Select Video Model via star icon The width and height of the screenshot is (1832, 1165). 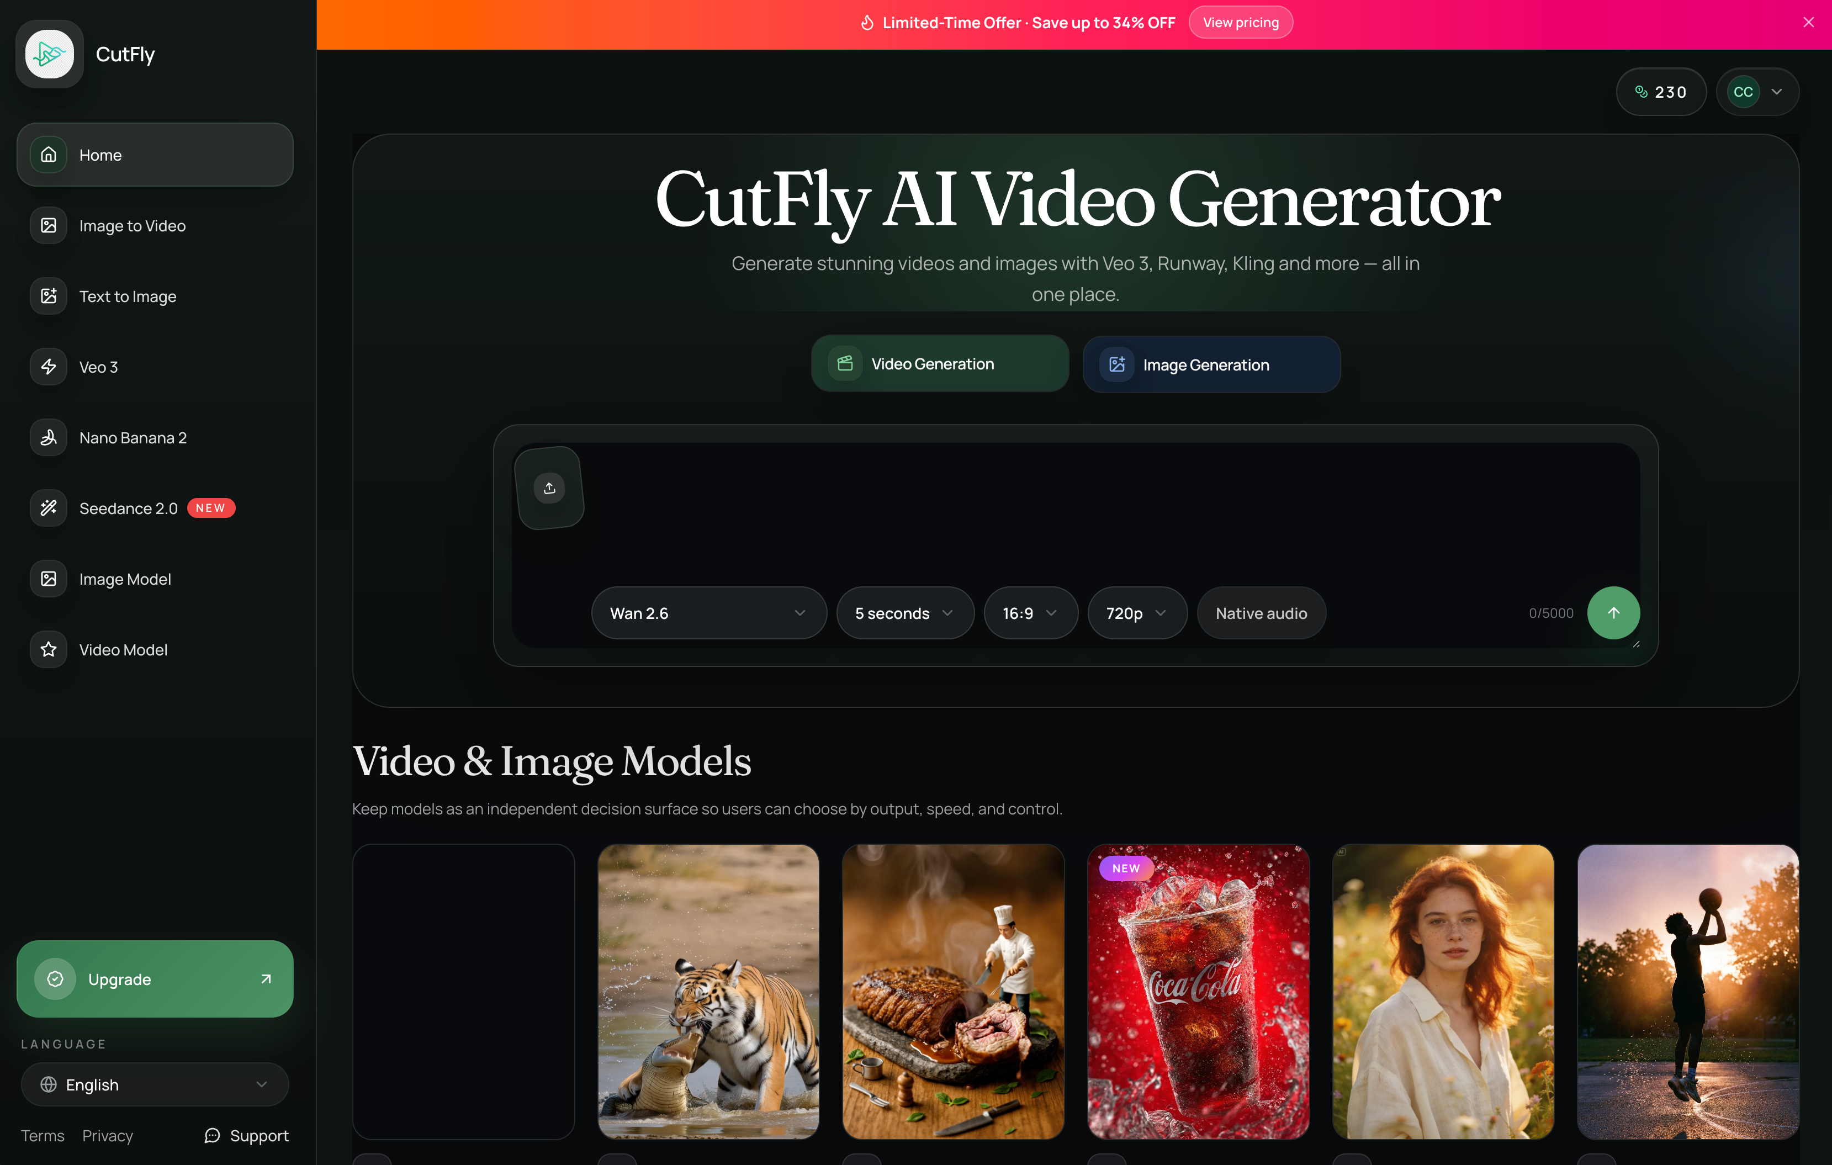(123, 649)
